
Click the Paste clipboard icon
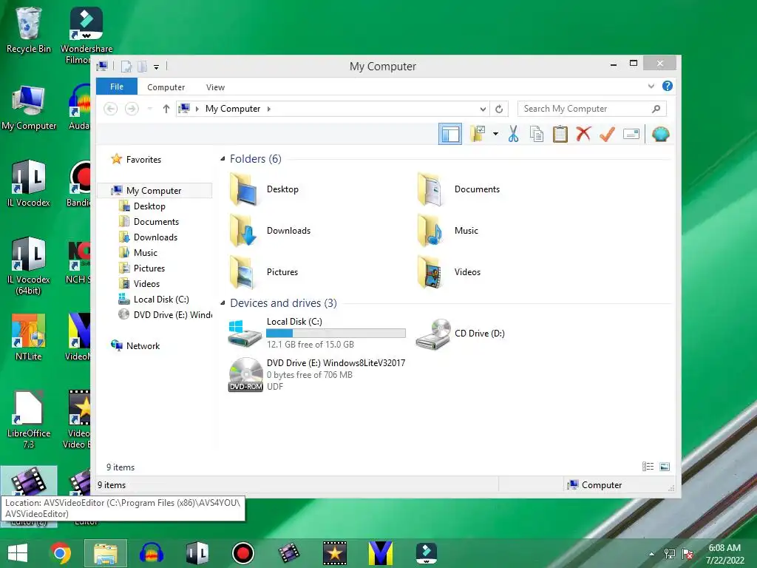point(560,134)
